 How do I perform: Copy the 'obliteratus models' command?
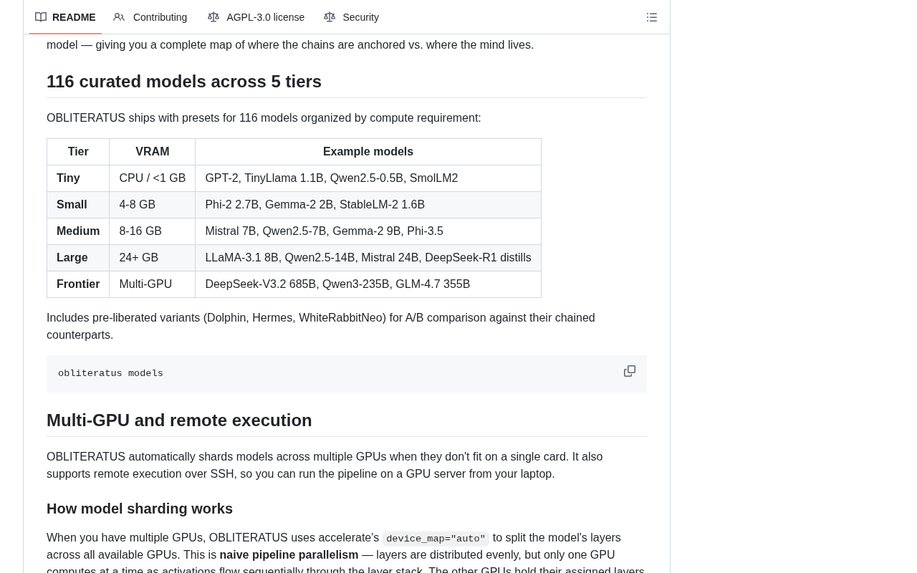[630, 371]
